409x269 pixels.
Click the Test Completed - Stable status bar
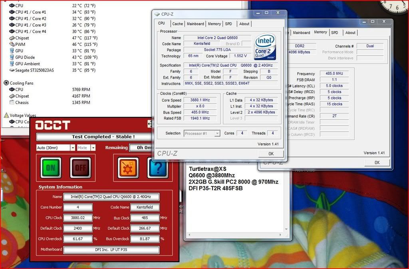click(94, 137)
